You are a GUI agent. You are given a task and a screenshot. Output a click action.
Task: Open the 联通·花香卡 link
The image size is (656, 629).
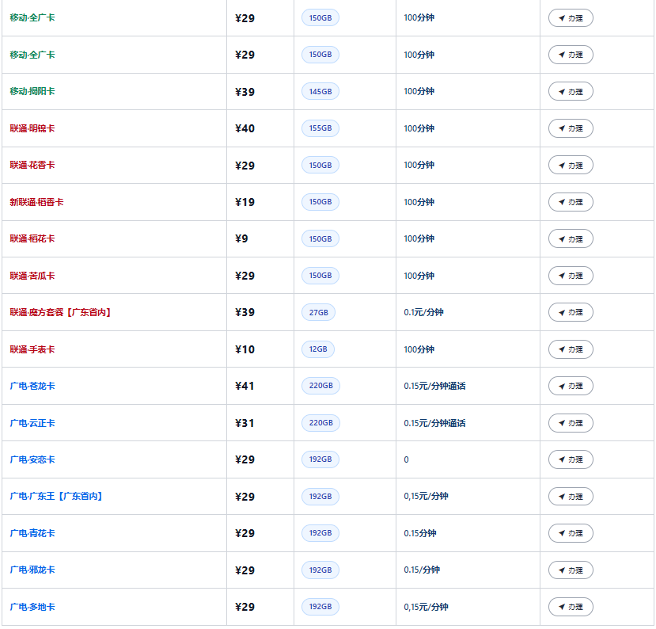[32, 165]
